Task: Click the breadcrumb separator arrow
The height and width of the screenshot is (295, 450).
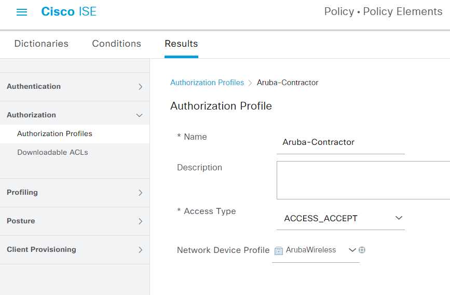Action: (x=250, y=83)
